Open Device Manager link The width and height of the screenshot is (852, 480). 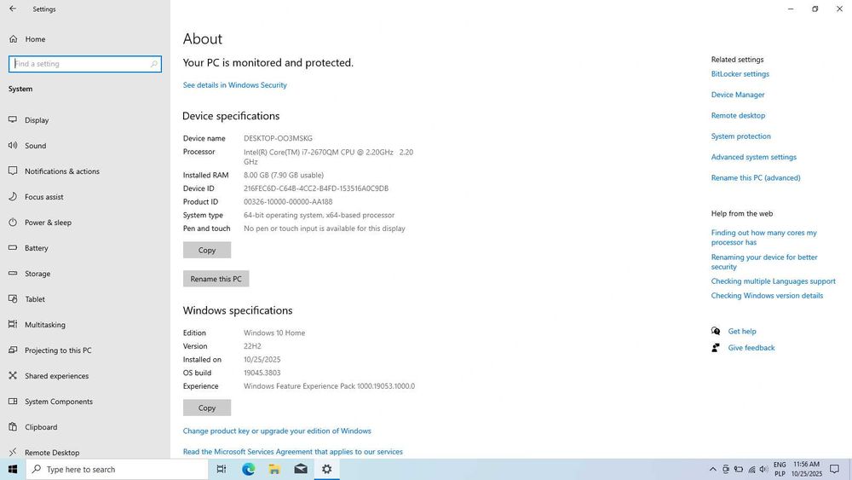(x=738, y=95)
